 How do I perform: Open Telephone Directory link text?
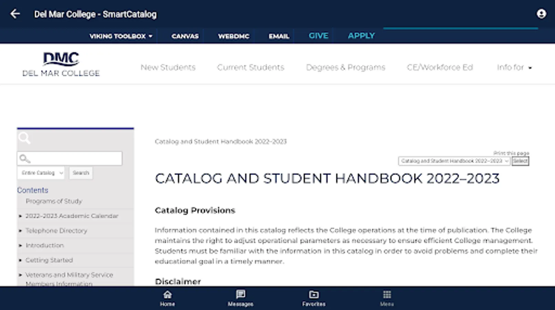56,231
